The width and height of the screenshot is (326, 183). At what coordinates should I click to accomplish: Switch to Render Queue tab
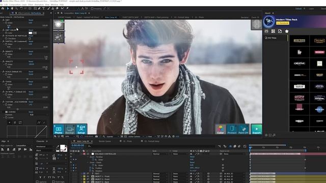coord(105,141)
